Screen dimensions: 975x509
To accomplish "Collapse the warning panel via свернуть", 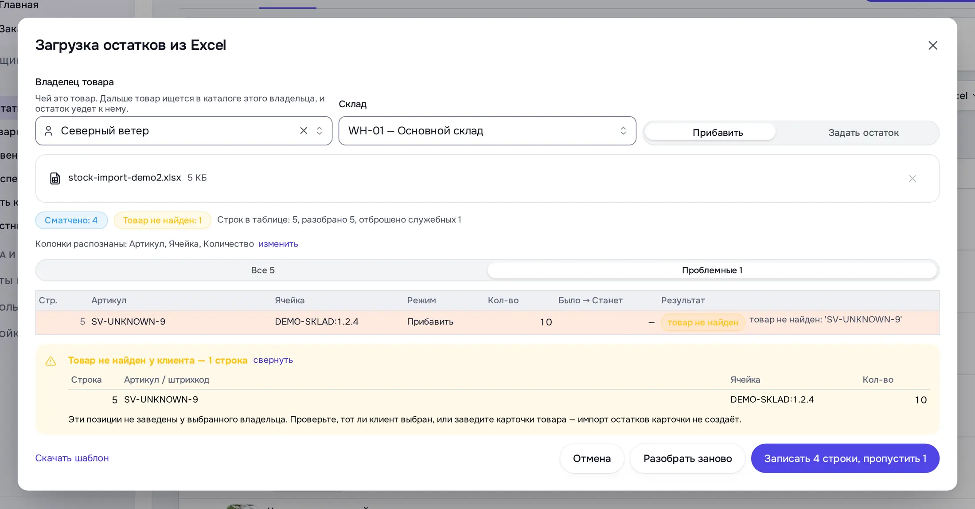I will 273,360.
